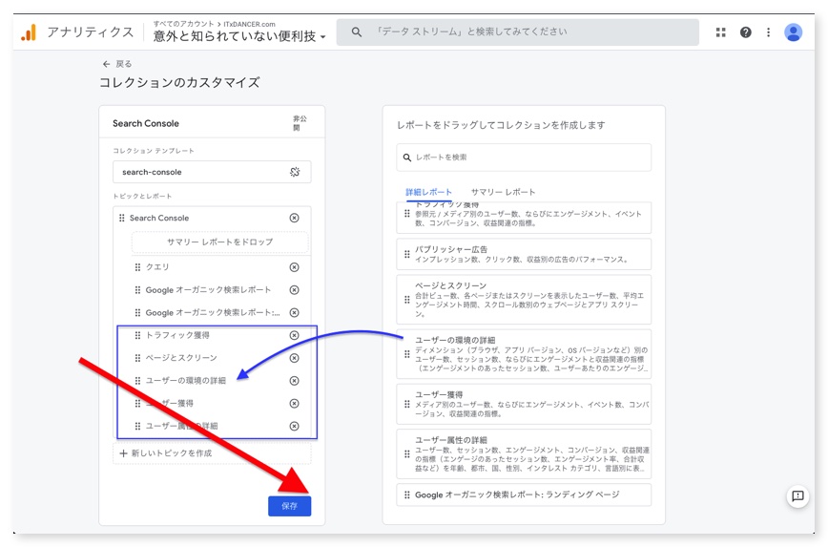Remove the Search Console topic
Image resolution: width=828 pixels, height=547 pixels.
(x=294, y=219)
